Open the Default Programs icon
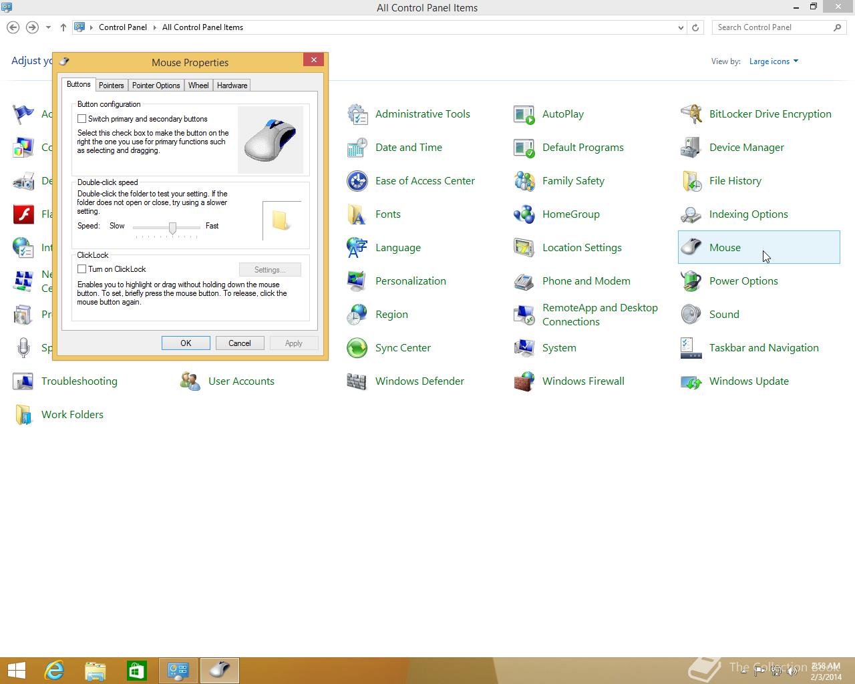The width and height of the screenshot is (855, 684). pyautogui.click(x=524, y=148)
